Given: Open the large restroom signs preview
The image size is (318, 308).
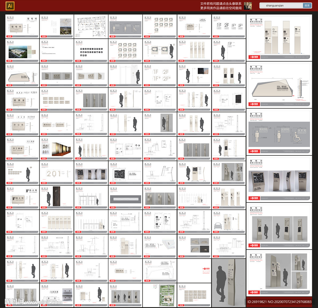Looking at the screenshot, I should coord(279,132).
